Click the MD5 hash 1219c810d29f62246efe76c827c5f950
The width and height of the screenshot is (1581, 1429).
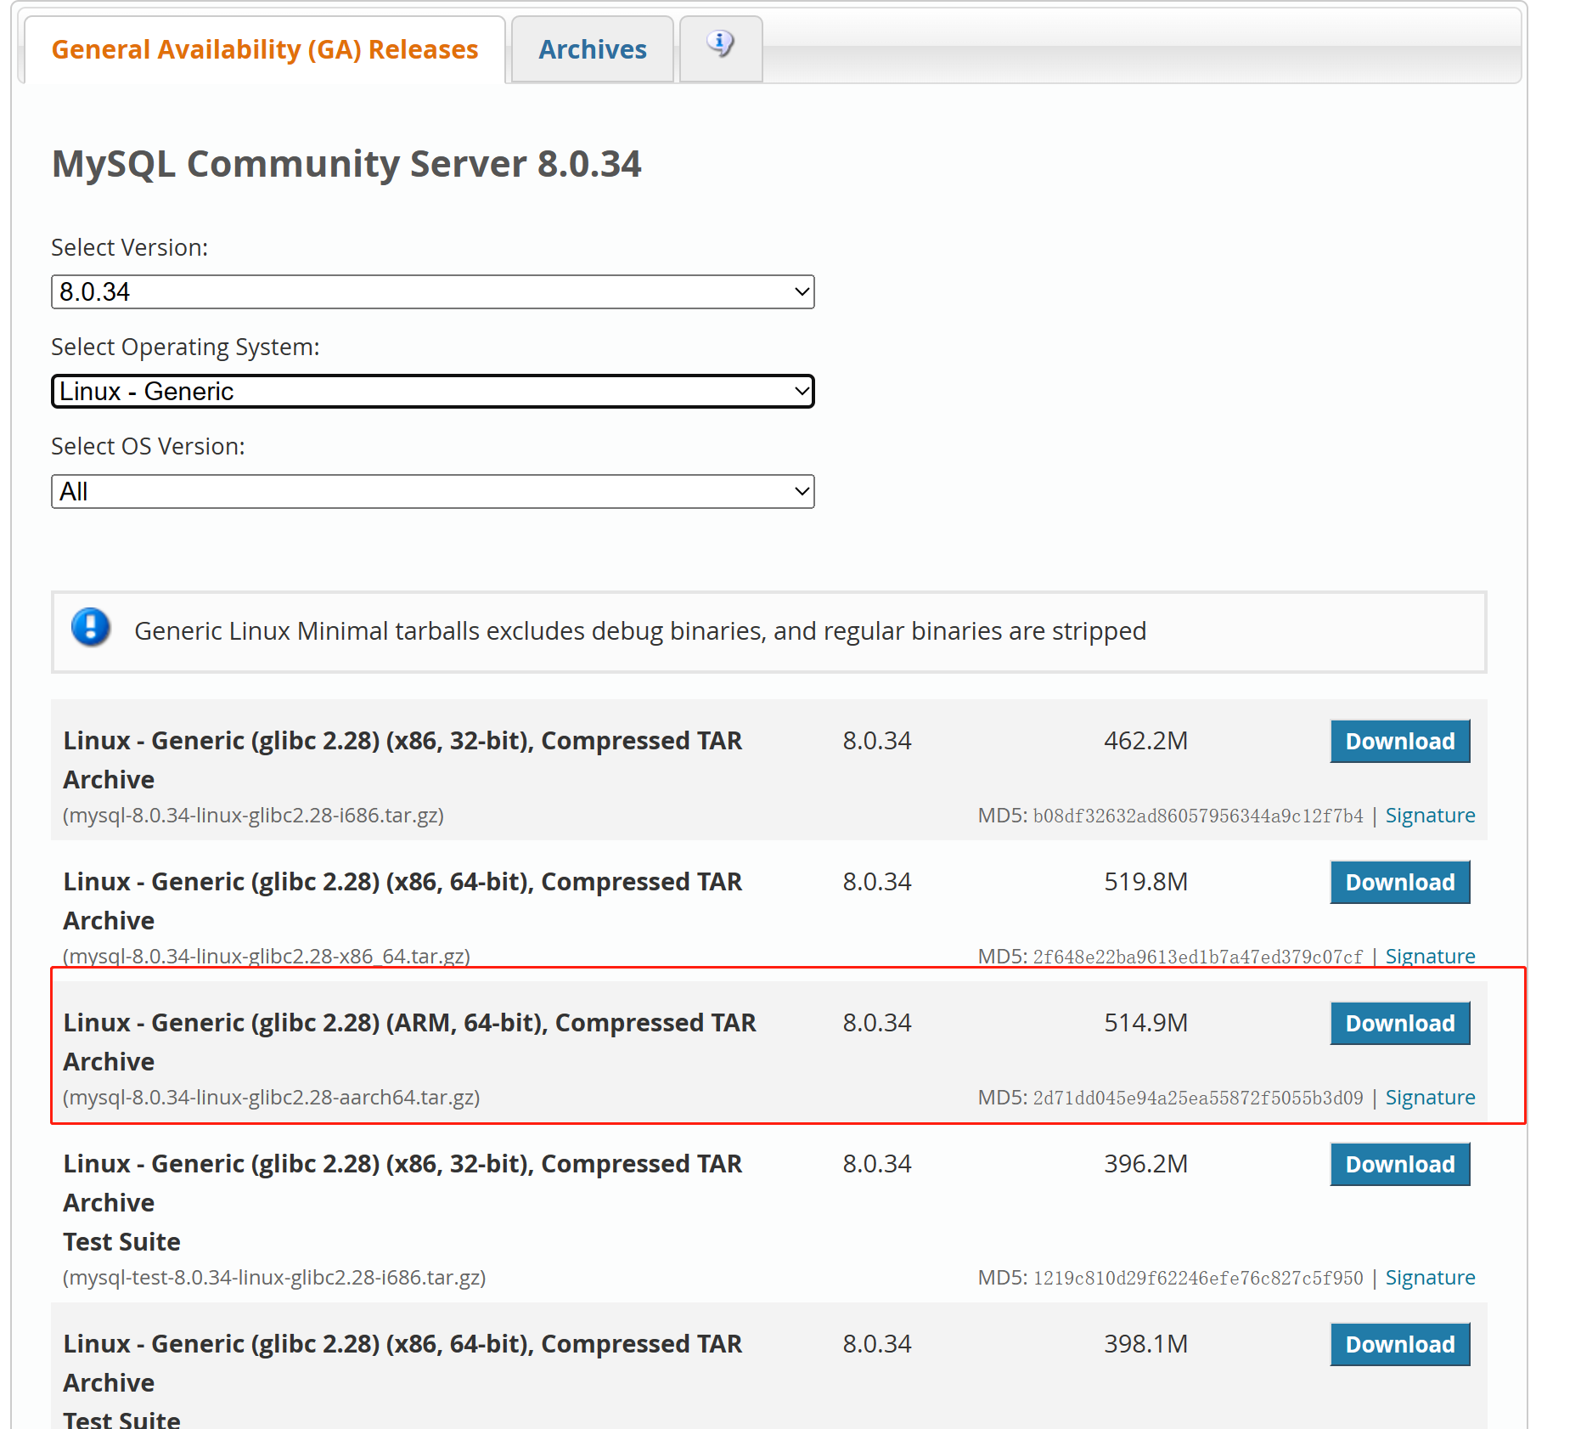click(x=1198, y=1278)
